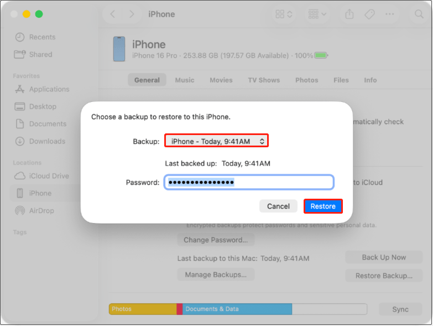
Task: Click the Finder forward arrow
Action: pos(132,14)
